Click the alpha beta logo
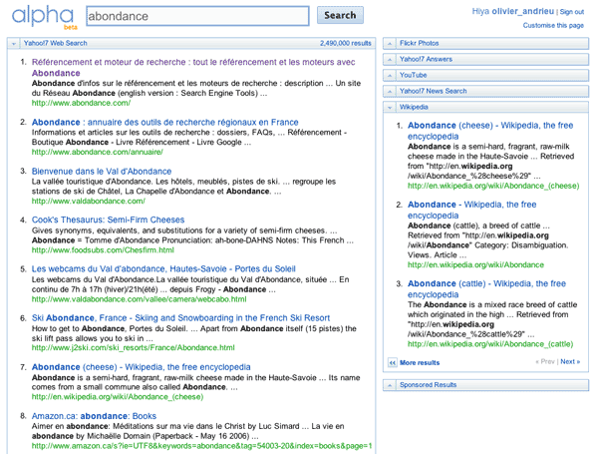The width and height of the screenshot is (598, 454). (x=44, y=17)
